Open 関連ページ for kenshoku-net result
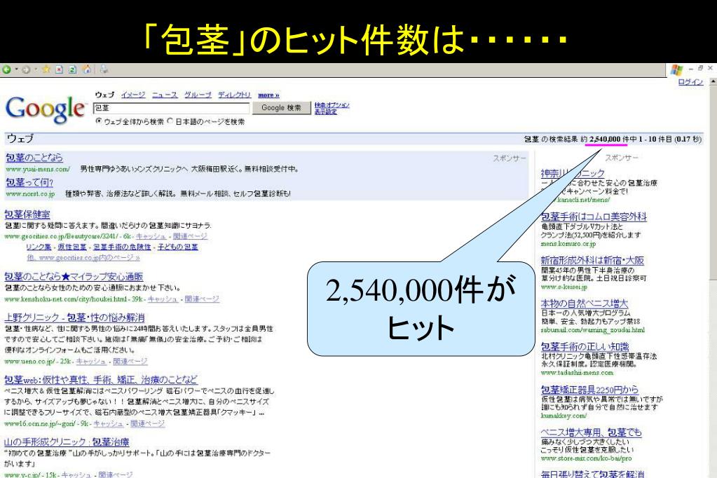 click(x=202, y=299)
